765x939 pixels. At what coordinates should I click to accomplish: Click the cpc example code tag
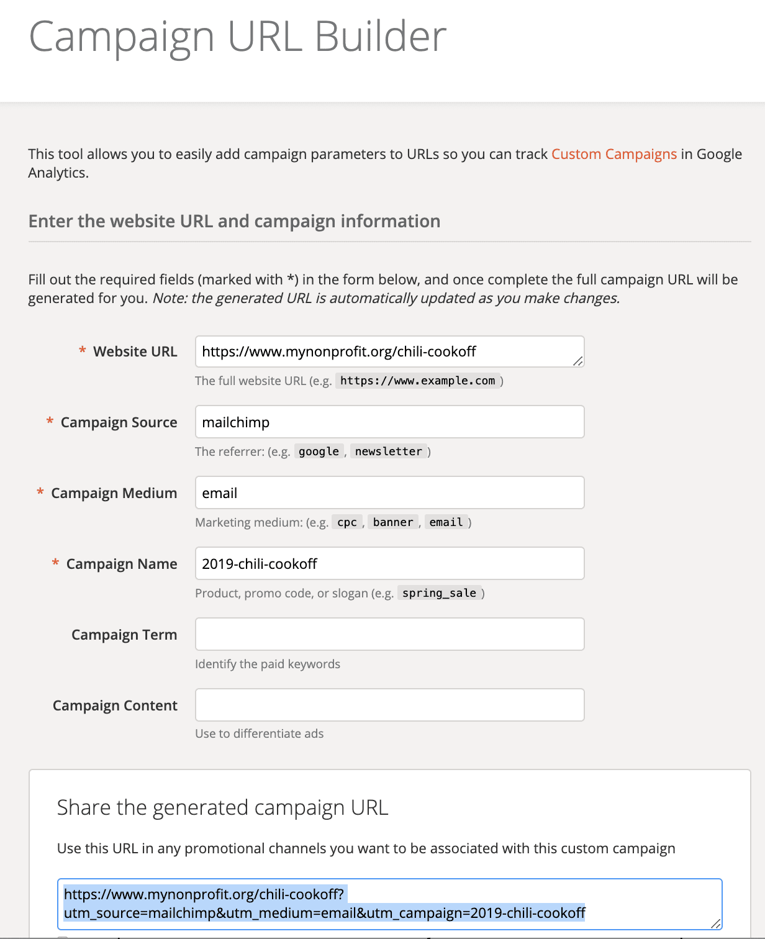pos(346,522)
